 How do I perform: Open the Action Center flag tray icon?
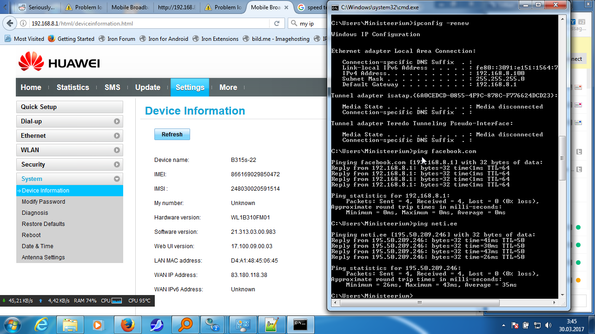[515, 325]
